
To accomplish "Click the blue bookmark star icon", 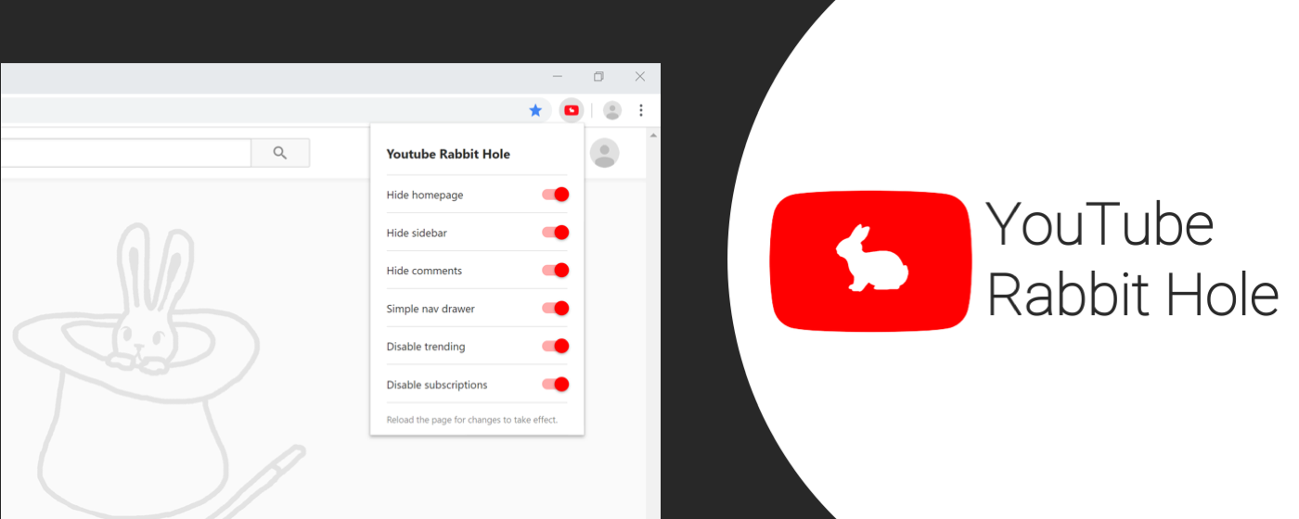I will tap(535, 110).
